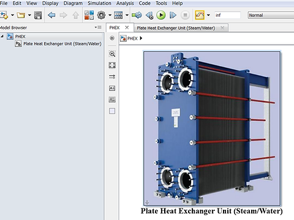The image size is (294, 220).
Task: Open the Model Explorer icon
Action: pyautogui.click(x=118, y=15)
